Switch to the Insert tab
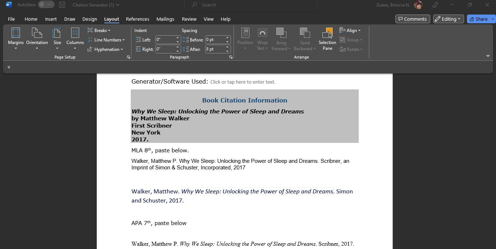Viewport: 496px width, 249px height. pos(51,19)
